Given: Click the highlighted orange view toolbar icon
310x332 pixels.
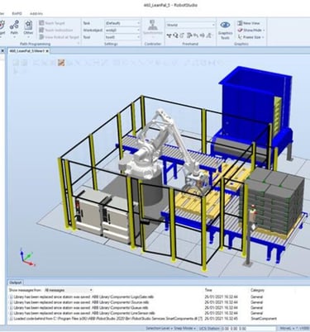Looking at the screenshot, I should tap(61, 63).
